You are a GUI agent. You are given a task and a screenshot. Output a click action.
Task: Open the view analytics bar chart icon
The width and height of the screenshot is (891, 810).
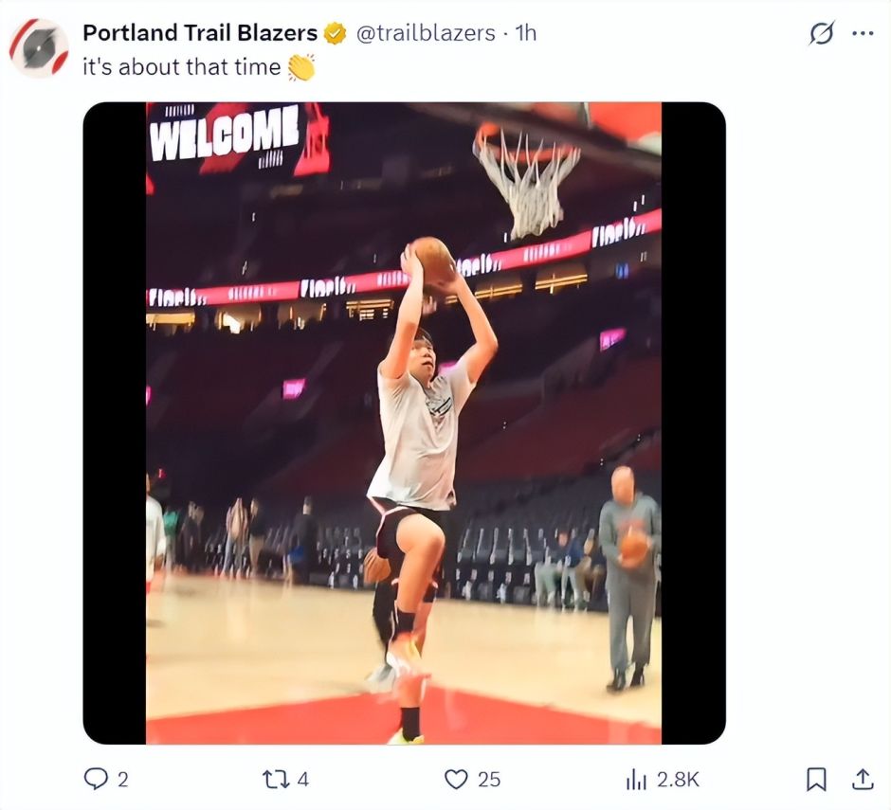(636, 779)
